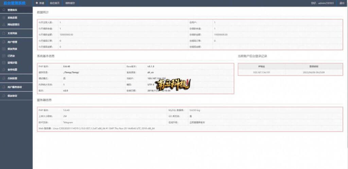Click the icon beside 用户管理
The width and height of the screenshot is (348, 169).
(4, 42)
